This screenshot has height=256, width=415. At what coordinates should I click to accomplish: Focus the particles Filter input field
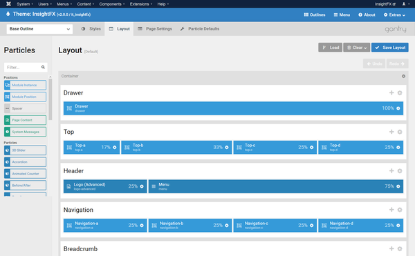pos(24,68)
